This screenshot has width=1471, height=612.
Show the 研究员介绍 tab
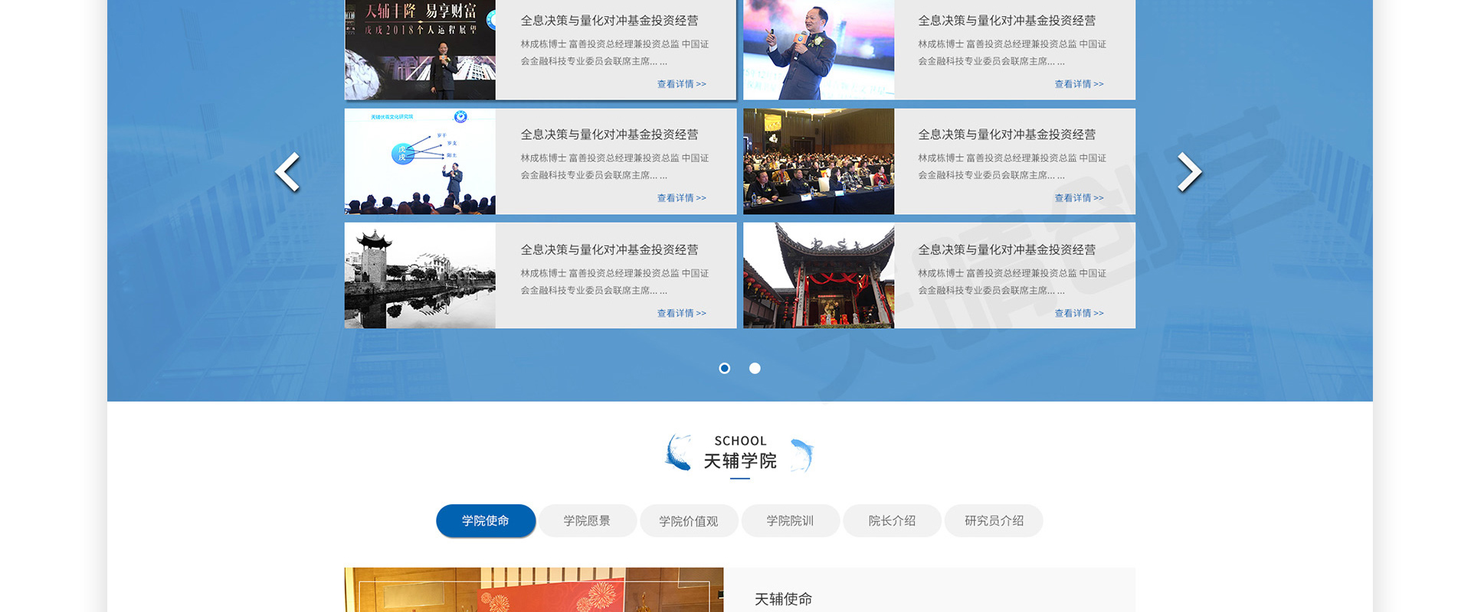(x=994, y=521)
